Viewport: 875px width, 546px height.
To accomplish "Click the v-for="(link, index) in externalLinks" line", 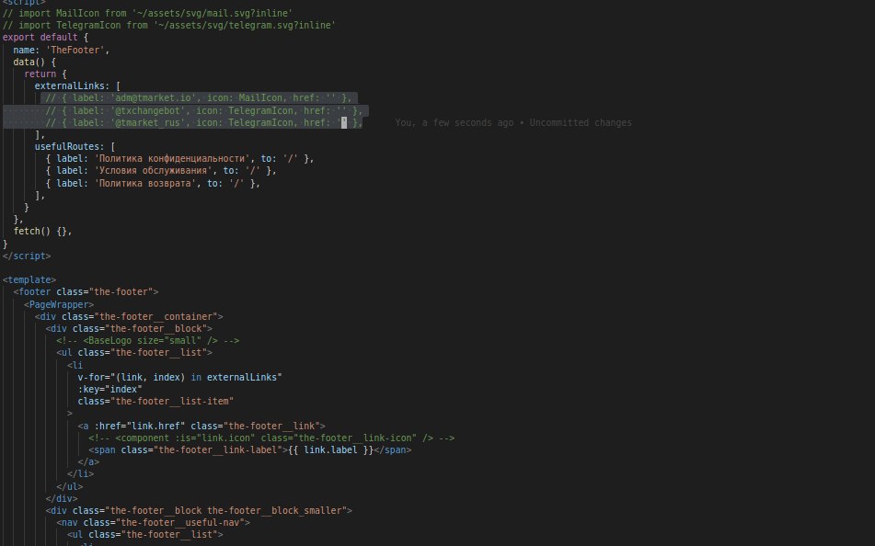I will coord(179,378).
